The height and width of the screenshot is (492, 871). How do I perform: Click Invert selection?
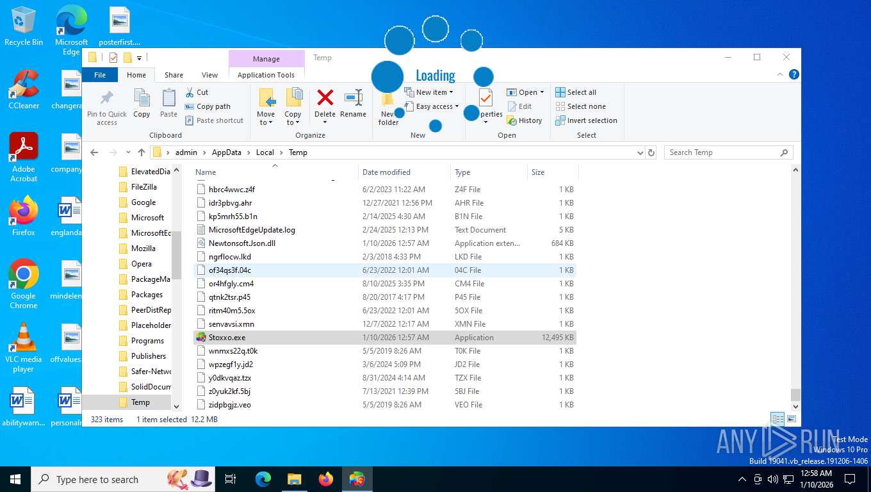tap(586, 120)
